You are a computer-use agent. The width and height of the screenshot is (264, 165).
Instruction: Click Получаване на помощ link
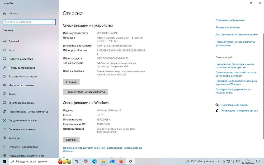pyautogui.click(x=235, y=105)
